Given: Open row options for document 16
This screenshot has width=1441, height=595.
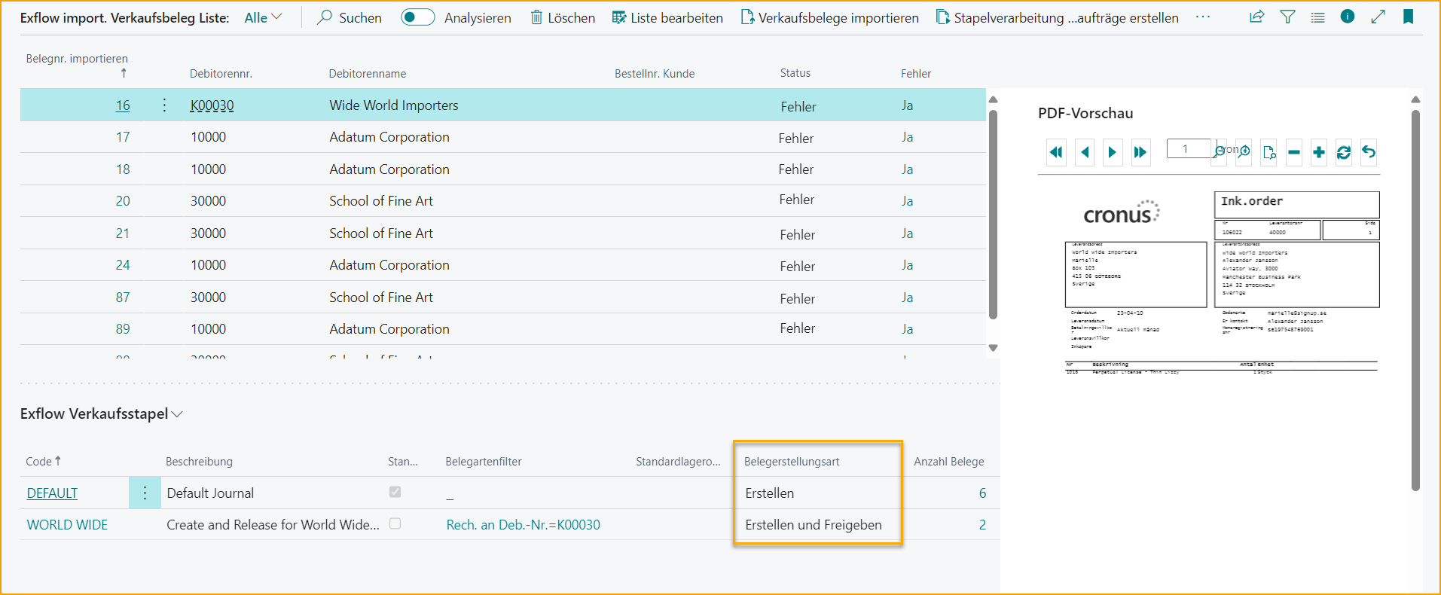Looking at the screenshot, I should tap(164, 105).
